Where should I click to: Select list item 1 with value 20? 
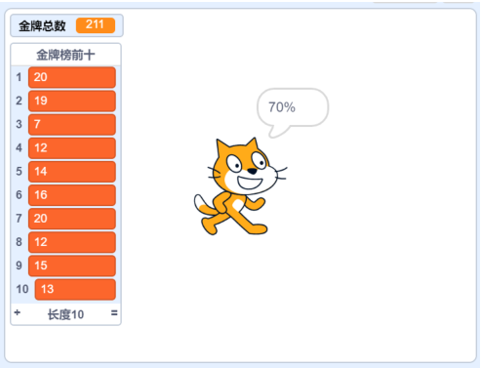pyautogui.click(x=72, y=77)
